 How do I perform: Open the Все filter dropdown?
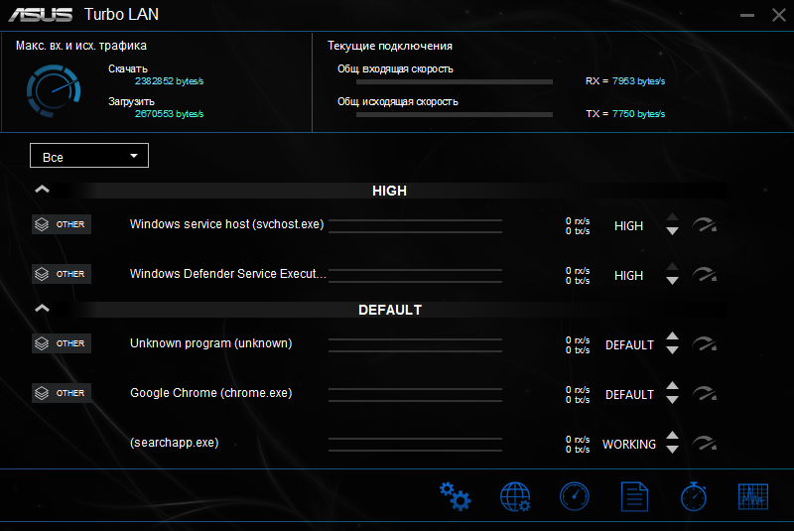click(89, 156)
